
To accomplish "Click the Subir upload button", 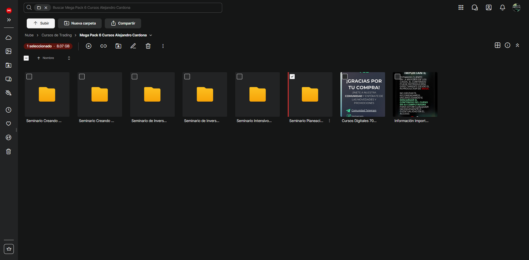I will 41,23.
